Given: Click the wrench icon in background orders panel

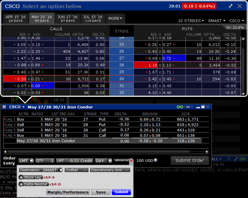Looking at the screenshot, I should click(236, 159).
